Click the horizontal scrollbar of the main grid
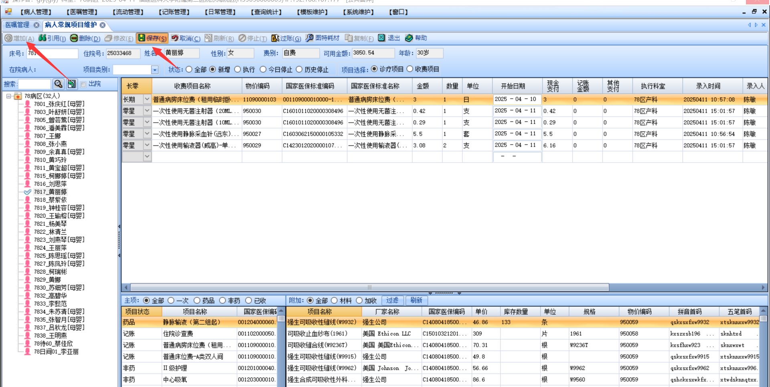The width and height of the screenshot is (770, 387). pyautogui.click(x=370, y=287)
